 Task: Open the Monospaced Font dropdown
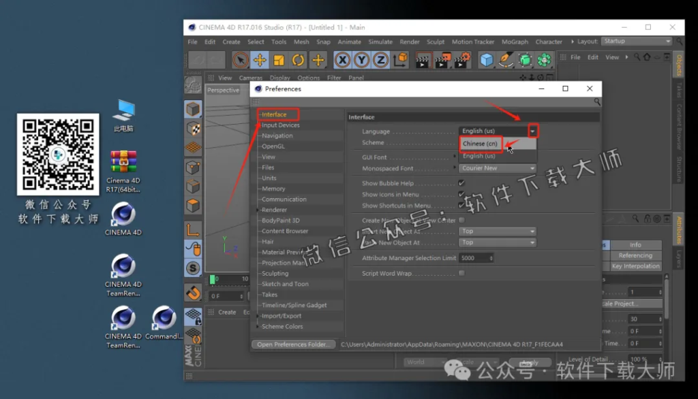pos(498,167)
